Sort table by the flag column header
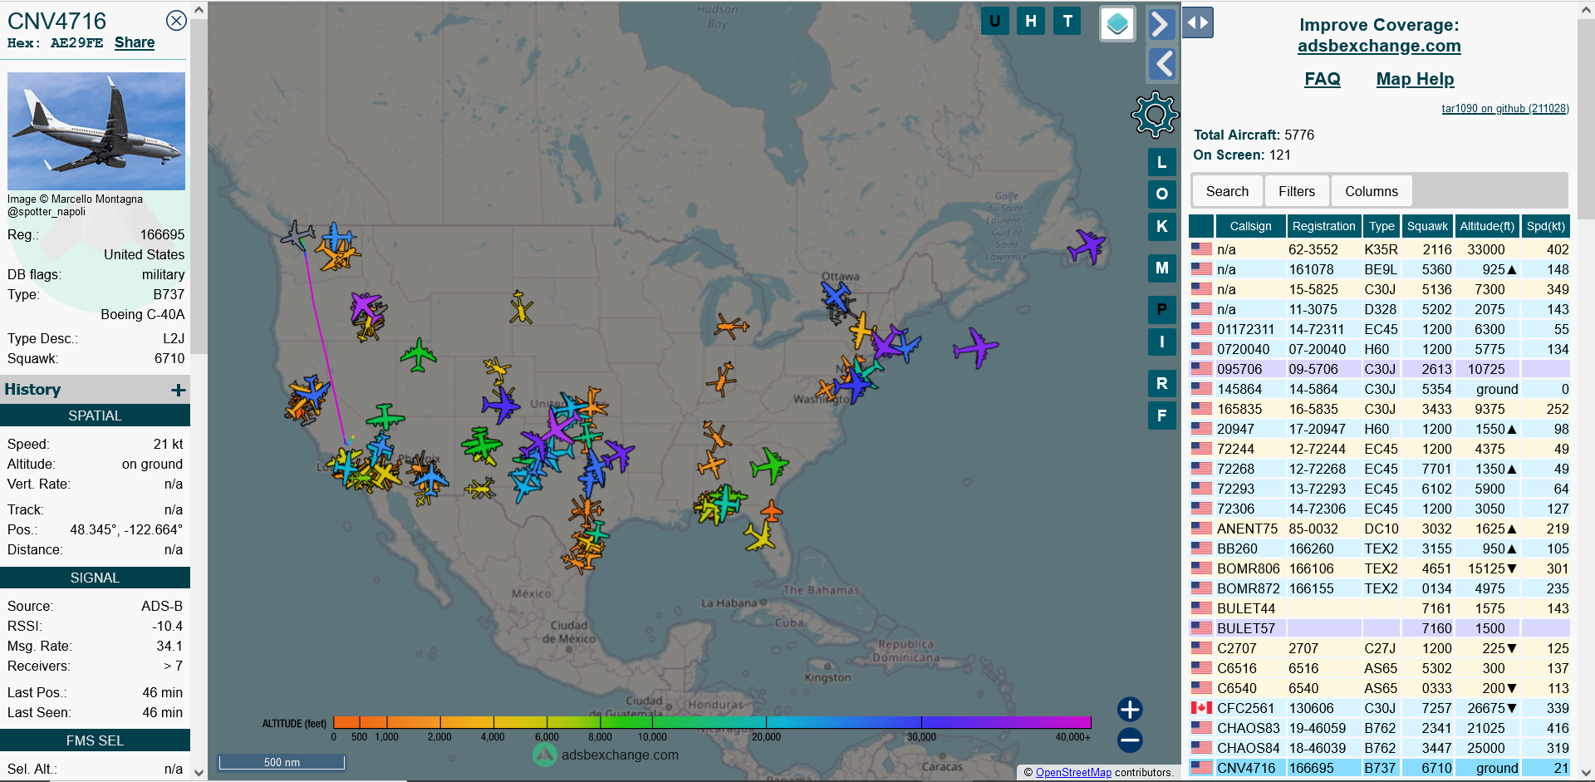 pyautogui.click(x=1201, y=226)
